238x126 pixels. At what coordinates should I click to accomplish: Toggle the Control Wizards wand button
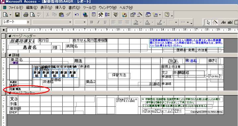215,22
